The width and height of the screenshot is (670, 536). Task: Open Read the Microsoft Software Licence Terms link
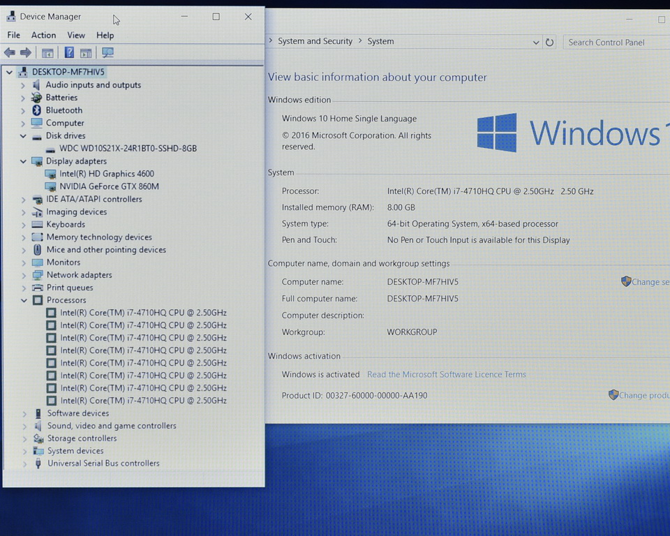(x=447, y=374)
